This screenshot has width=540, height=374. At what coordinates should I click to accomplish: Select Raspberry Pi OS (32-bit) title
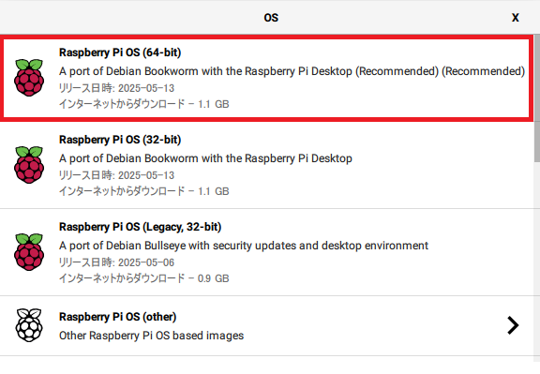coord(120,140)
